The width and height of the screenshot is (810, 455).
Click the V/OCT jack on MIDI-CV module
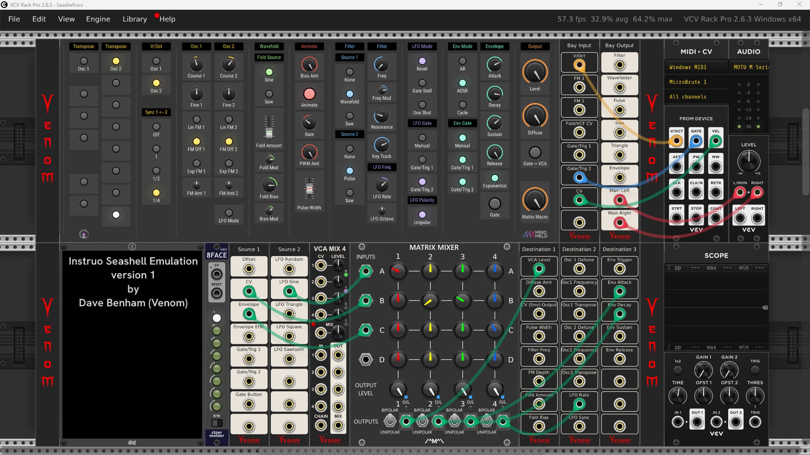click(x=676, y=141)
